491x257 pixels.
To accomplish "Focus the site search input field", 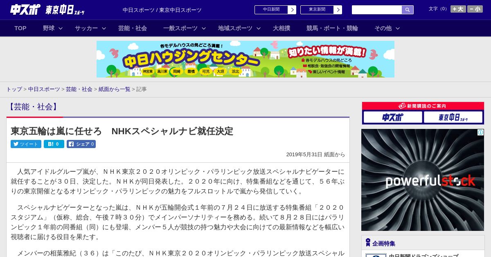I will point(377,10).
